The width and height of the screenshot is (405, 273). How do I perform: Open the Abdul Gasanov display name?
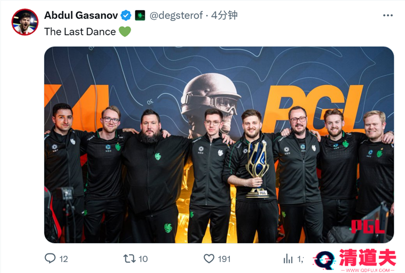pyautogui.click(x=81, y=16)
